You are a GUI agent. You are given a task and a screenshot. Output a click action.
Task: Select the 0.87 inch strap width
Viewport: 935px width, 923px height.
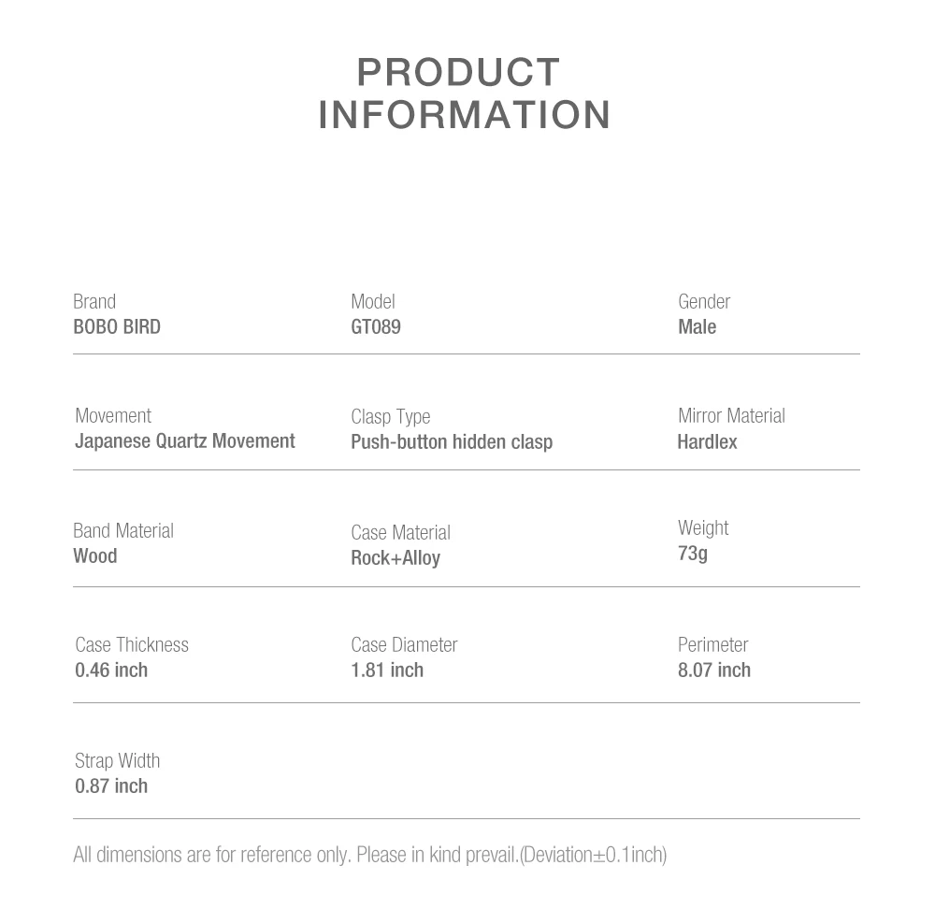click(x=111, y=786)
